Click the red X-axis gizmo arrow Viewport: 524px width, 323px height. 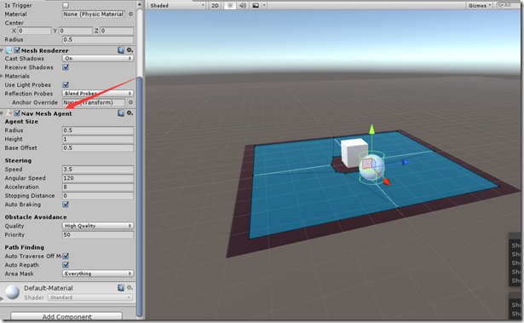coord(386,182)
